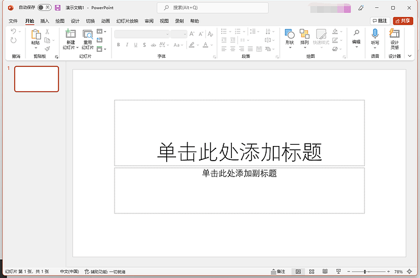Toggle Notes (备注) pane in status bar
The height and width of the screenshot is (278, 420).
[x=277, y=271]
